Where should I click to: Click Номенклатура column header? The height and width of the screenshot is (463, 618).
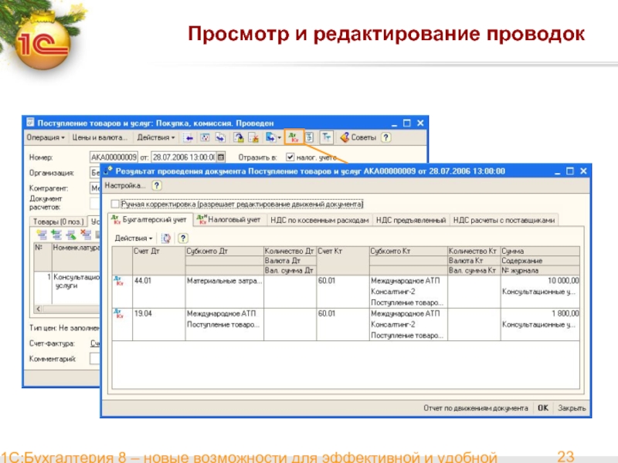(x=76, y=257)
